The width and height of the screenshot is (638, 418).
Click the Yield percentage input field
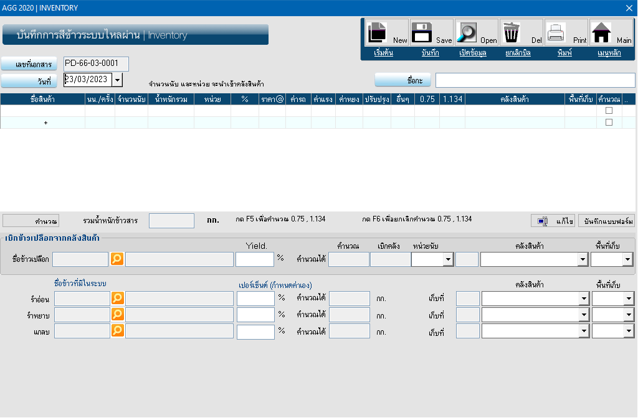pos(255,259)
